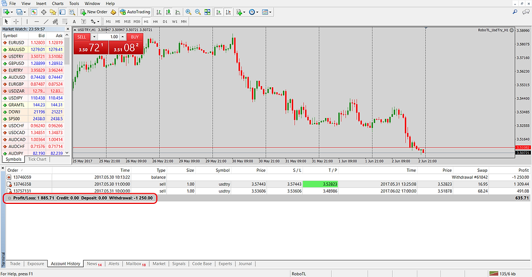Viewport: 532px width, 277px height.
Task: Click the red SELL button
Action: [x=82, y=37]
